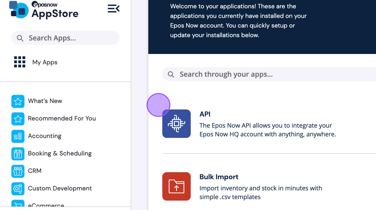Open the API app title link
Screen dimensions: 376x210
pos(205,114)
